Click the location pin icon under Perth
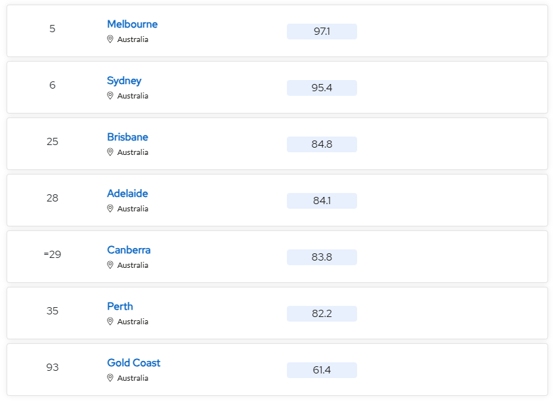This screenshot has height=403, width=554. [110, 322]
